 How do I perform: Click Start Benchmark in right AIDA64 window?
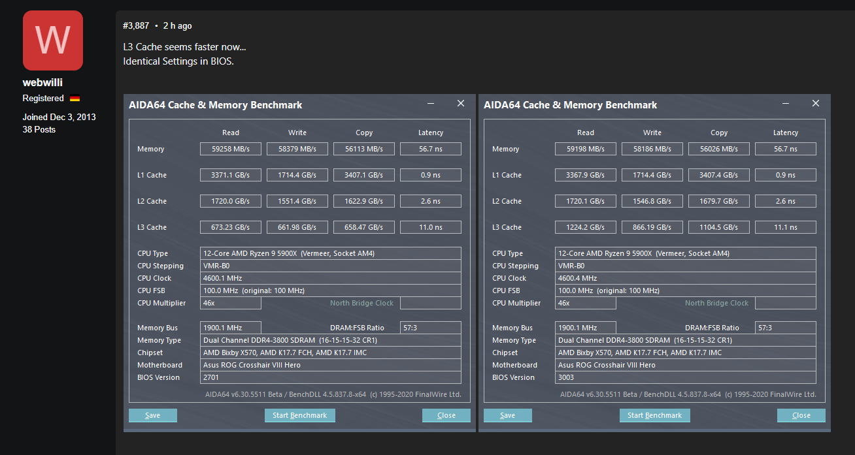(655, 415)
